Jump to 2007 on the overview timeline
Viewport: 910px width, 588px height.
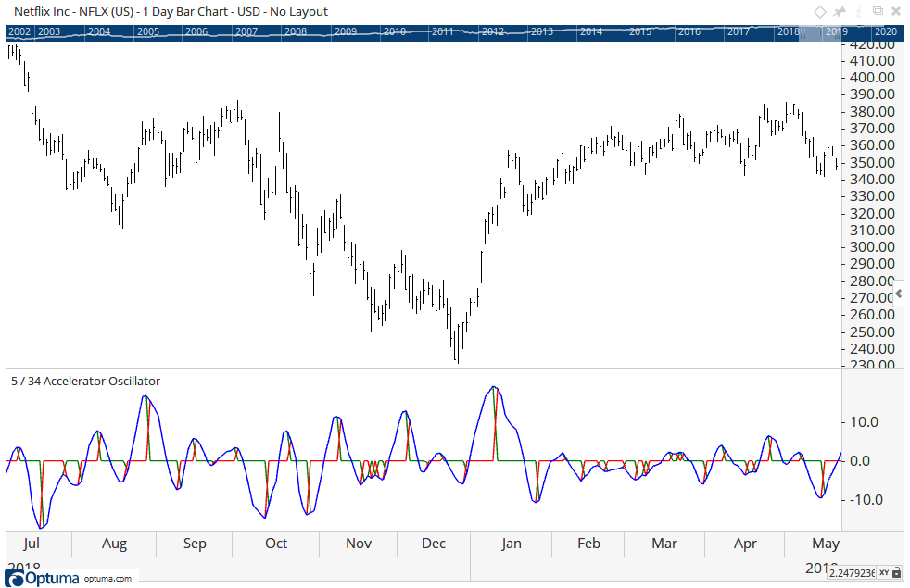pos(246,31)
